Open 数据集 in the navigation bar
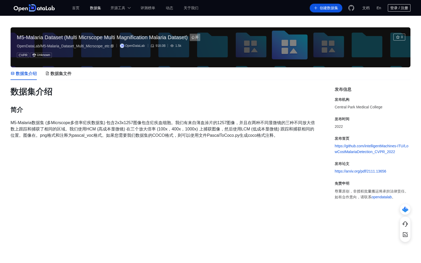421x263 pixels. click(96, 8)
